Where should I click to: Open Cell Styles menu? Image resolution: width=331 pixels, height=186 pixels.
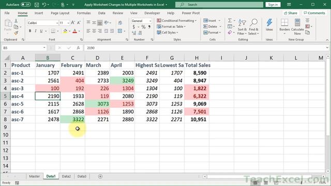tap(168, 33)
